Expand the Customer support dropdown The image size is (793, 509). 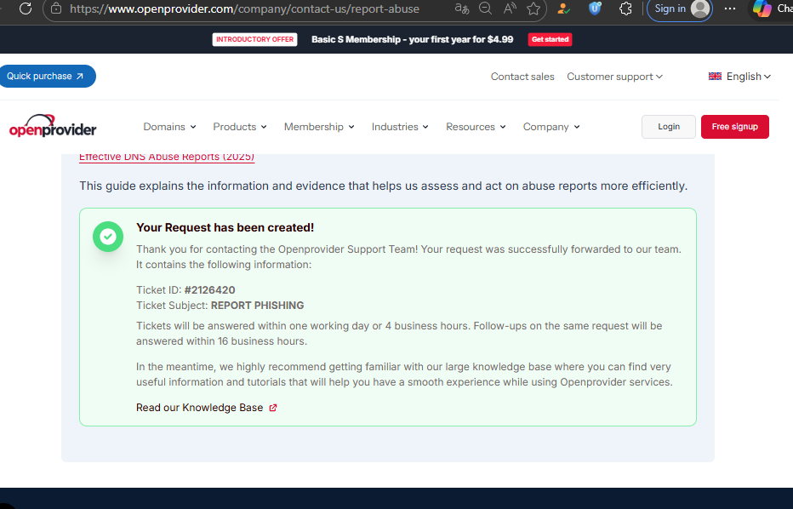coord(614,77)
